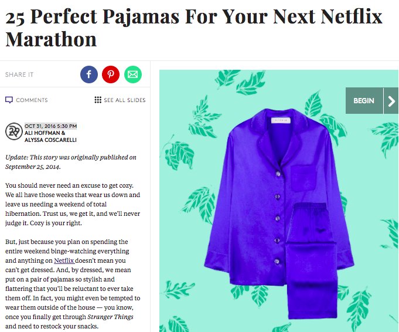Image resolution: width=399 pixels, height=332 pixels.
Task: Click the SHARE IT label
Action: click(x=19, y=74)
